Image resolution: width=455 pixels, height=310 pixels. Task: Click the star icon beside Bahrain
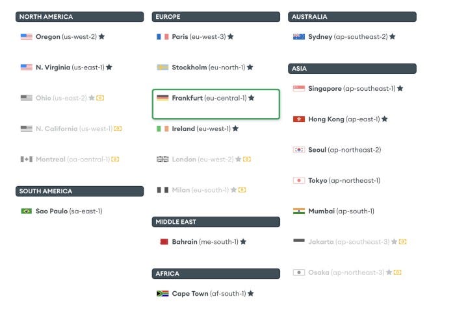click(x=243, y=242)
